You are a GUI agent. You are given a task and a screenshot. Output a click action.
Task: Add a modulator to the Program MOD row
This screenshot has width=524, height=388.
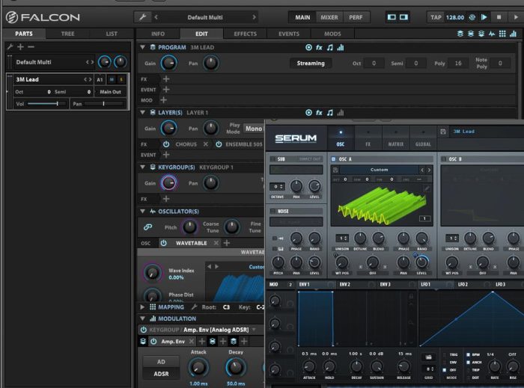(163, 99)
